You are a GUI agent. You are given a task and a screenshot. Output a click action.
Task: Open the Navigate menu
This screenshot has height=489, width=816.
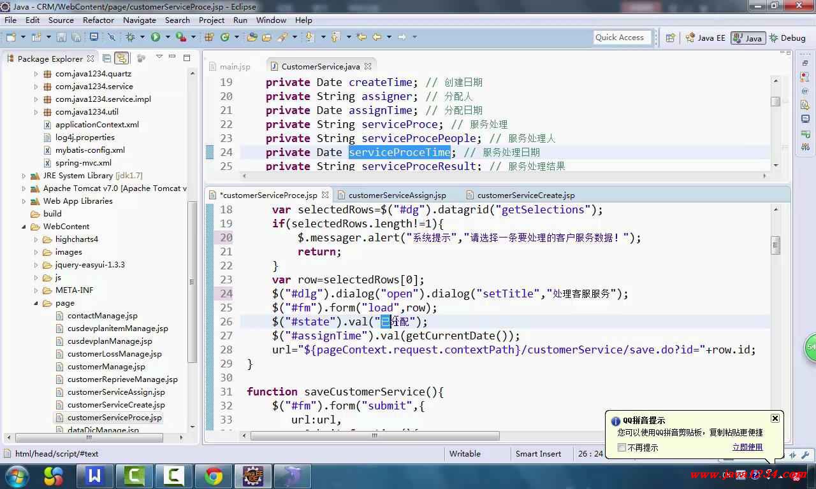coord(140,20)
